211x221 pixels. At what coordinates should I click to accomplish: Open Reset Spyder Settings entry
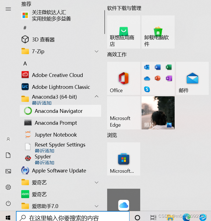pos(60,147)
